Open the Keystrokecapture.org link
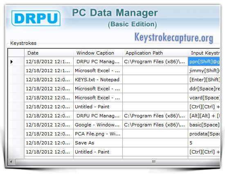 [x=174, y=38]
